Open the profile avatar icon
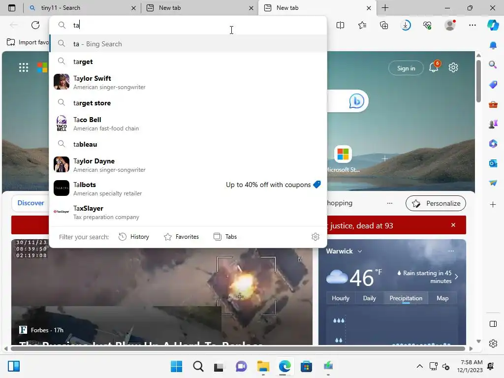The height and width of the screenshot is (378, 504). (450, 25)
